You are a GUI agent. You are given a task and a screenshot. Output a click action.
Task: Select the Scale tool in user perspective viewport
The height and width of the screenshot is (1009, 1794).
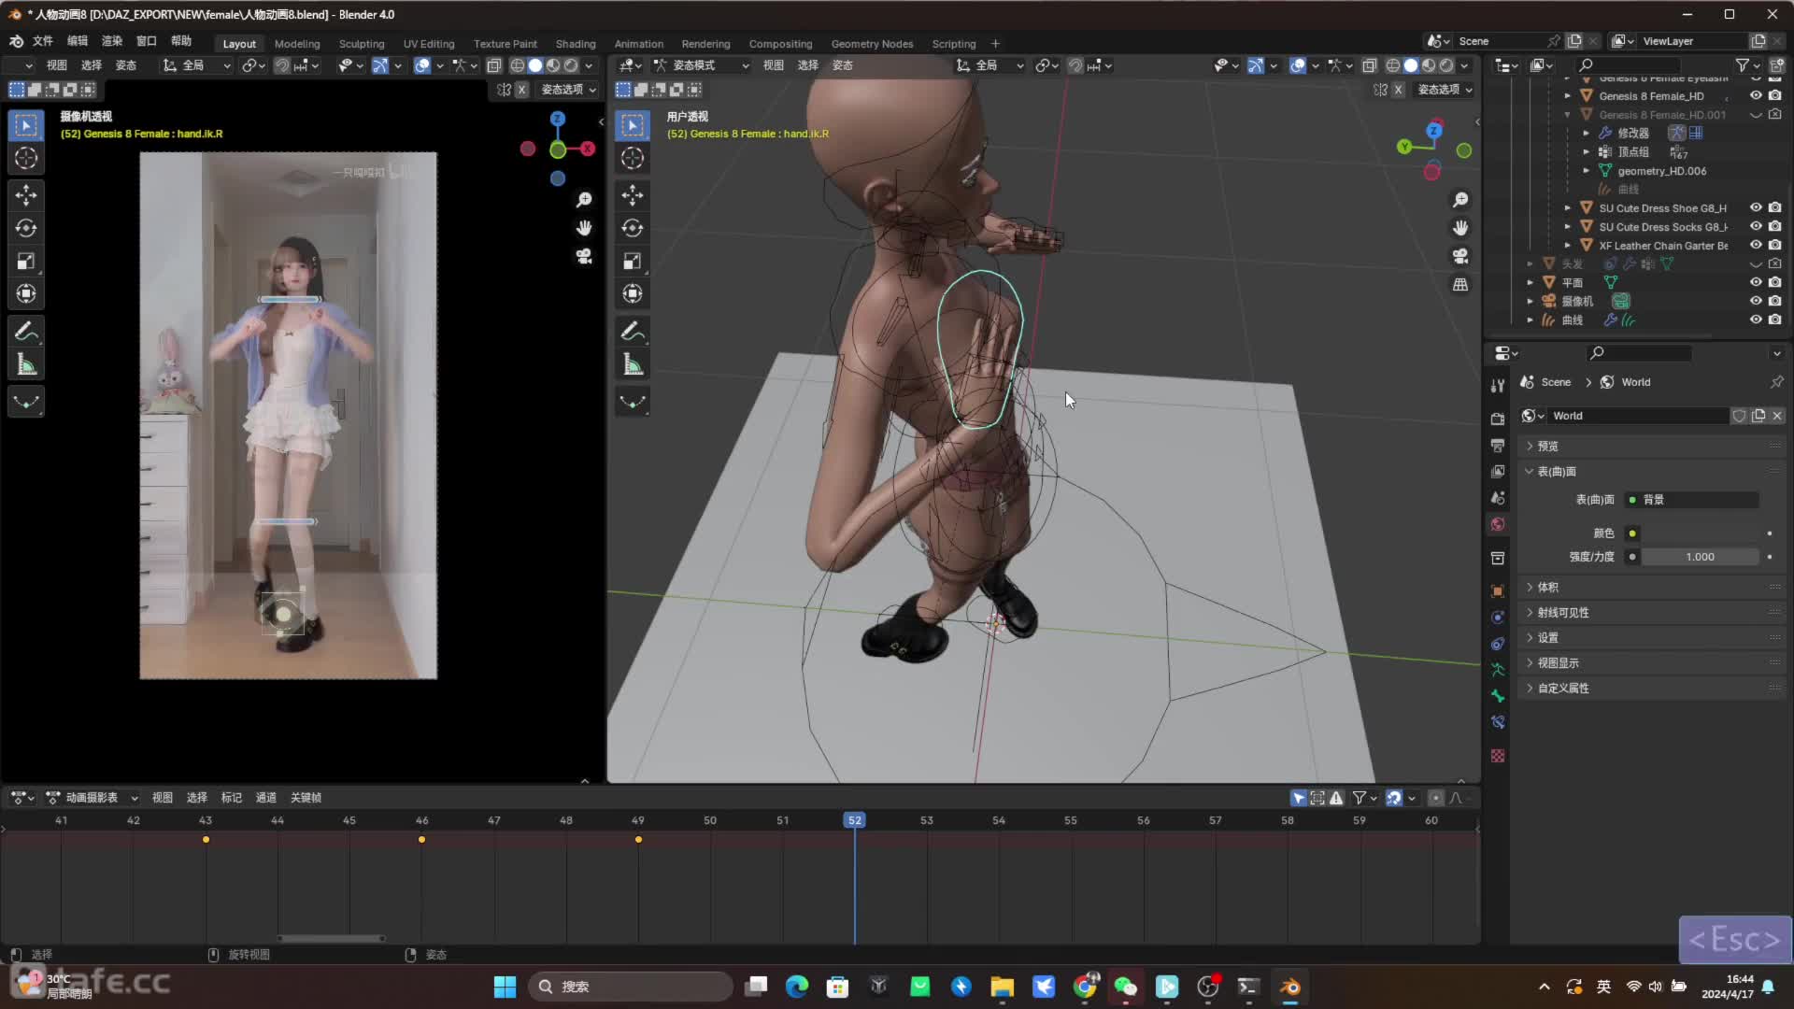(x=633, y=261)
